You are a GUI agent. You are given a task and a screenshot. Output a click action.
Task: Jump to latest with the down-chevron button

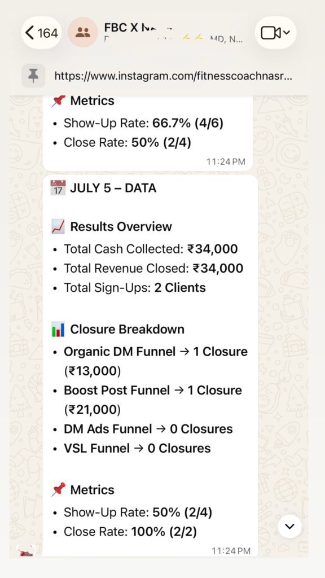click(x=289, y=527)
